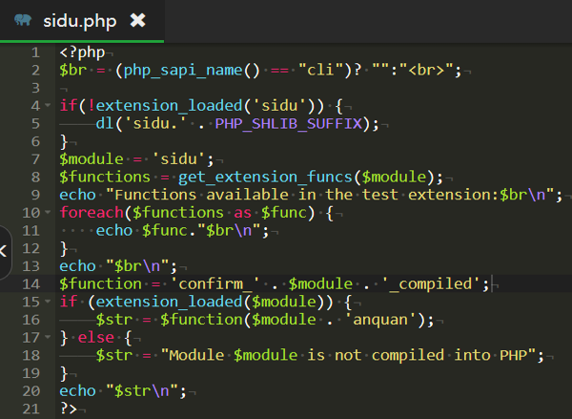Fold the else block at line 17
The height and width of the screenshot is (419, 572).
[47, 337]
